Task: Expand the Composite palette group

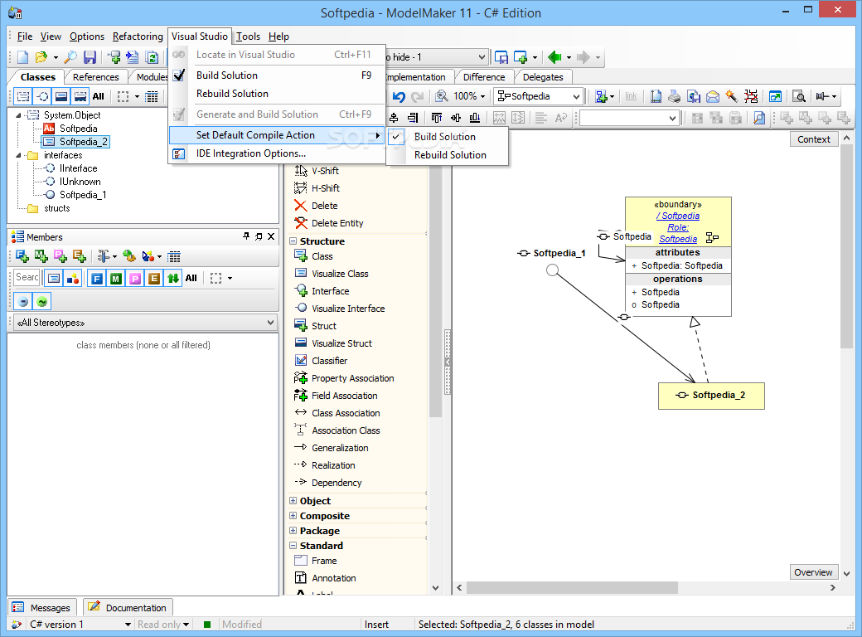Action: (293, 516)
